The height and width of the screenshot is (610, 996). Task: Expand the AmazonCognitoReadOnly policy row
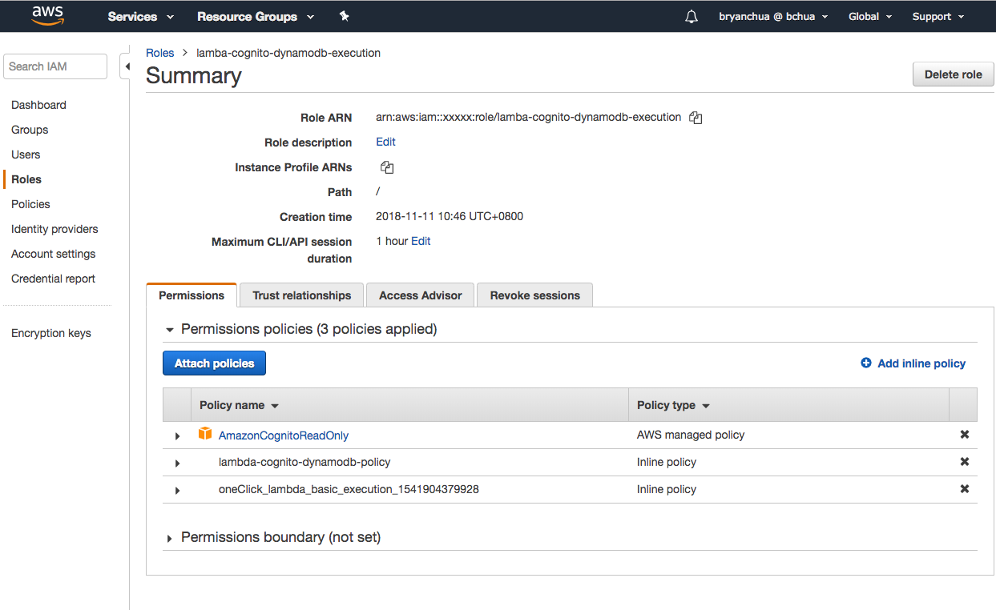(x=177, y=436)
